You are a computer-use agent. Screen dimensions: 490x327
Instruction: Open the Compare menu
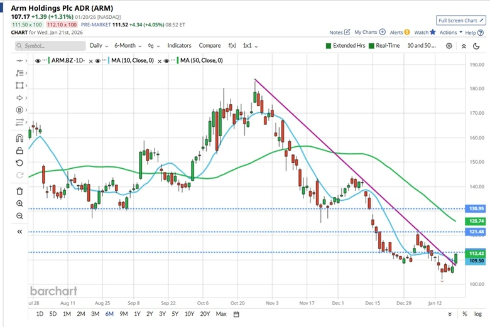click(210, 46)
